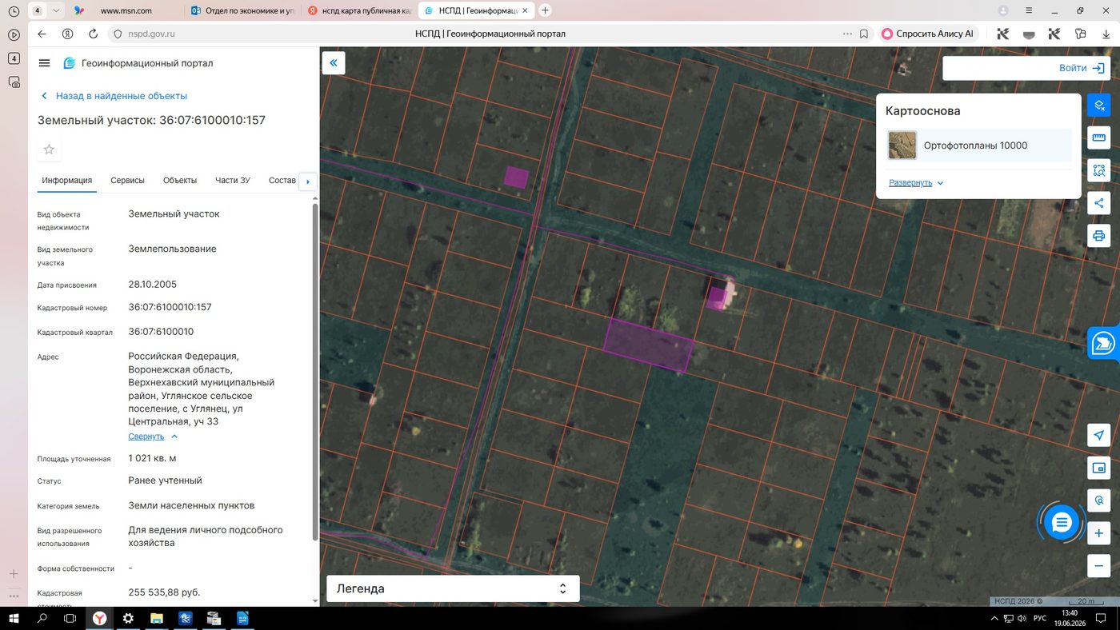This screenshot has height=630, width=1120.
Task: Expand the Легенда panel
Action: [x=453, y=588]
